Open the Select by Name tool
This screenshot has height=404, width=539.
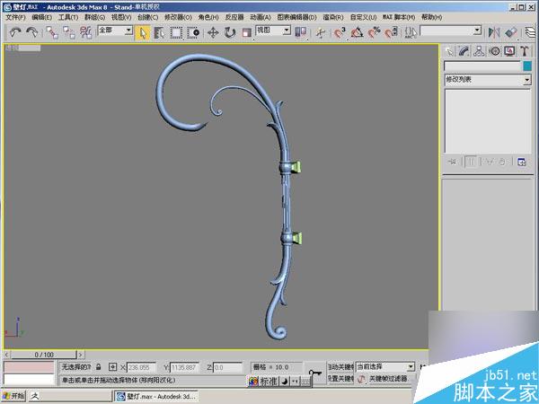click(x=159, y=32)
